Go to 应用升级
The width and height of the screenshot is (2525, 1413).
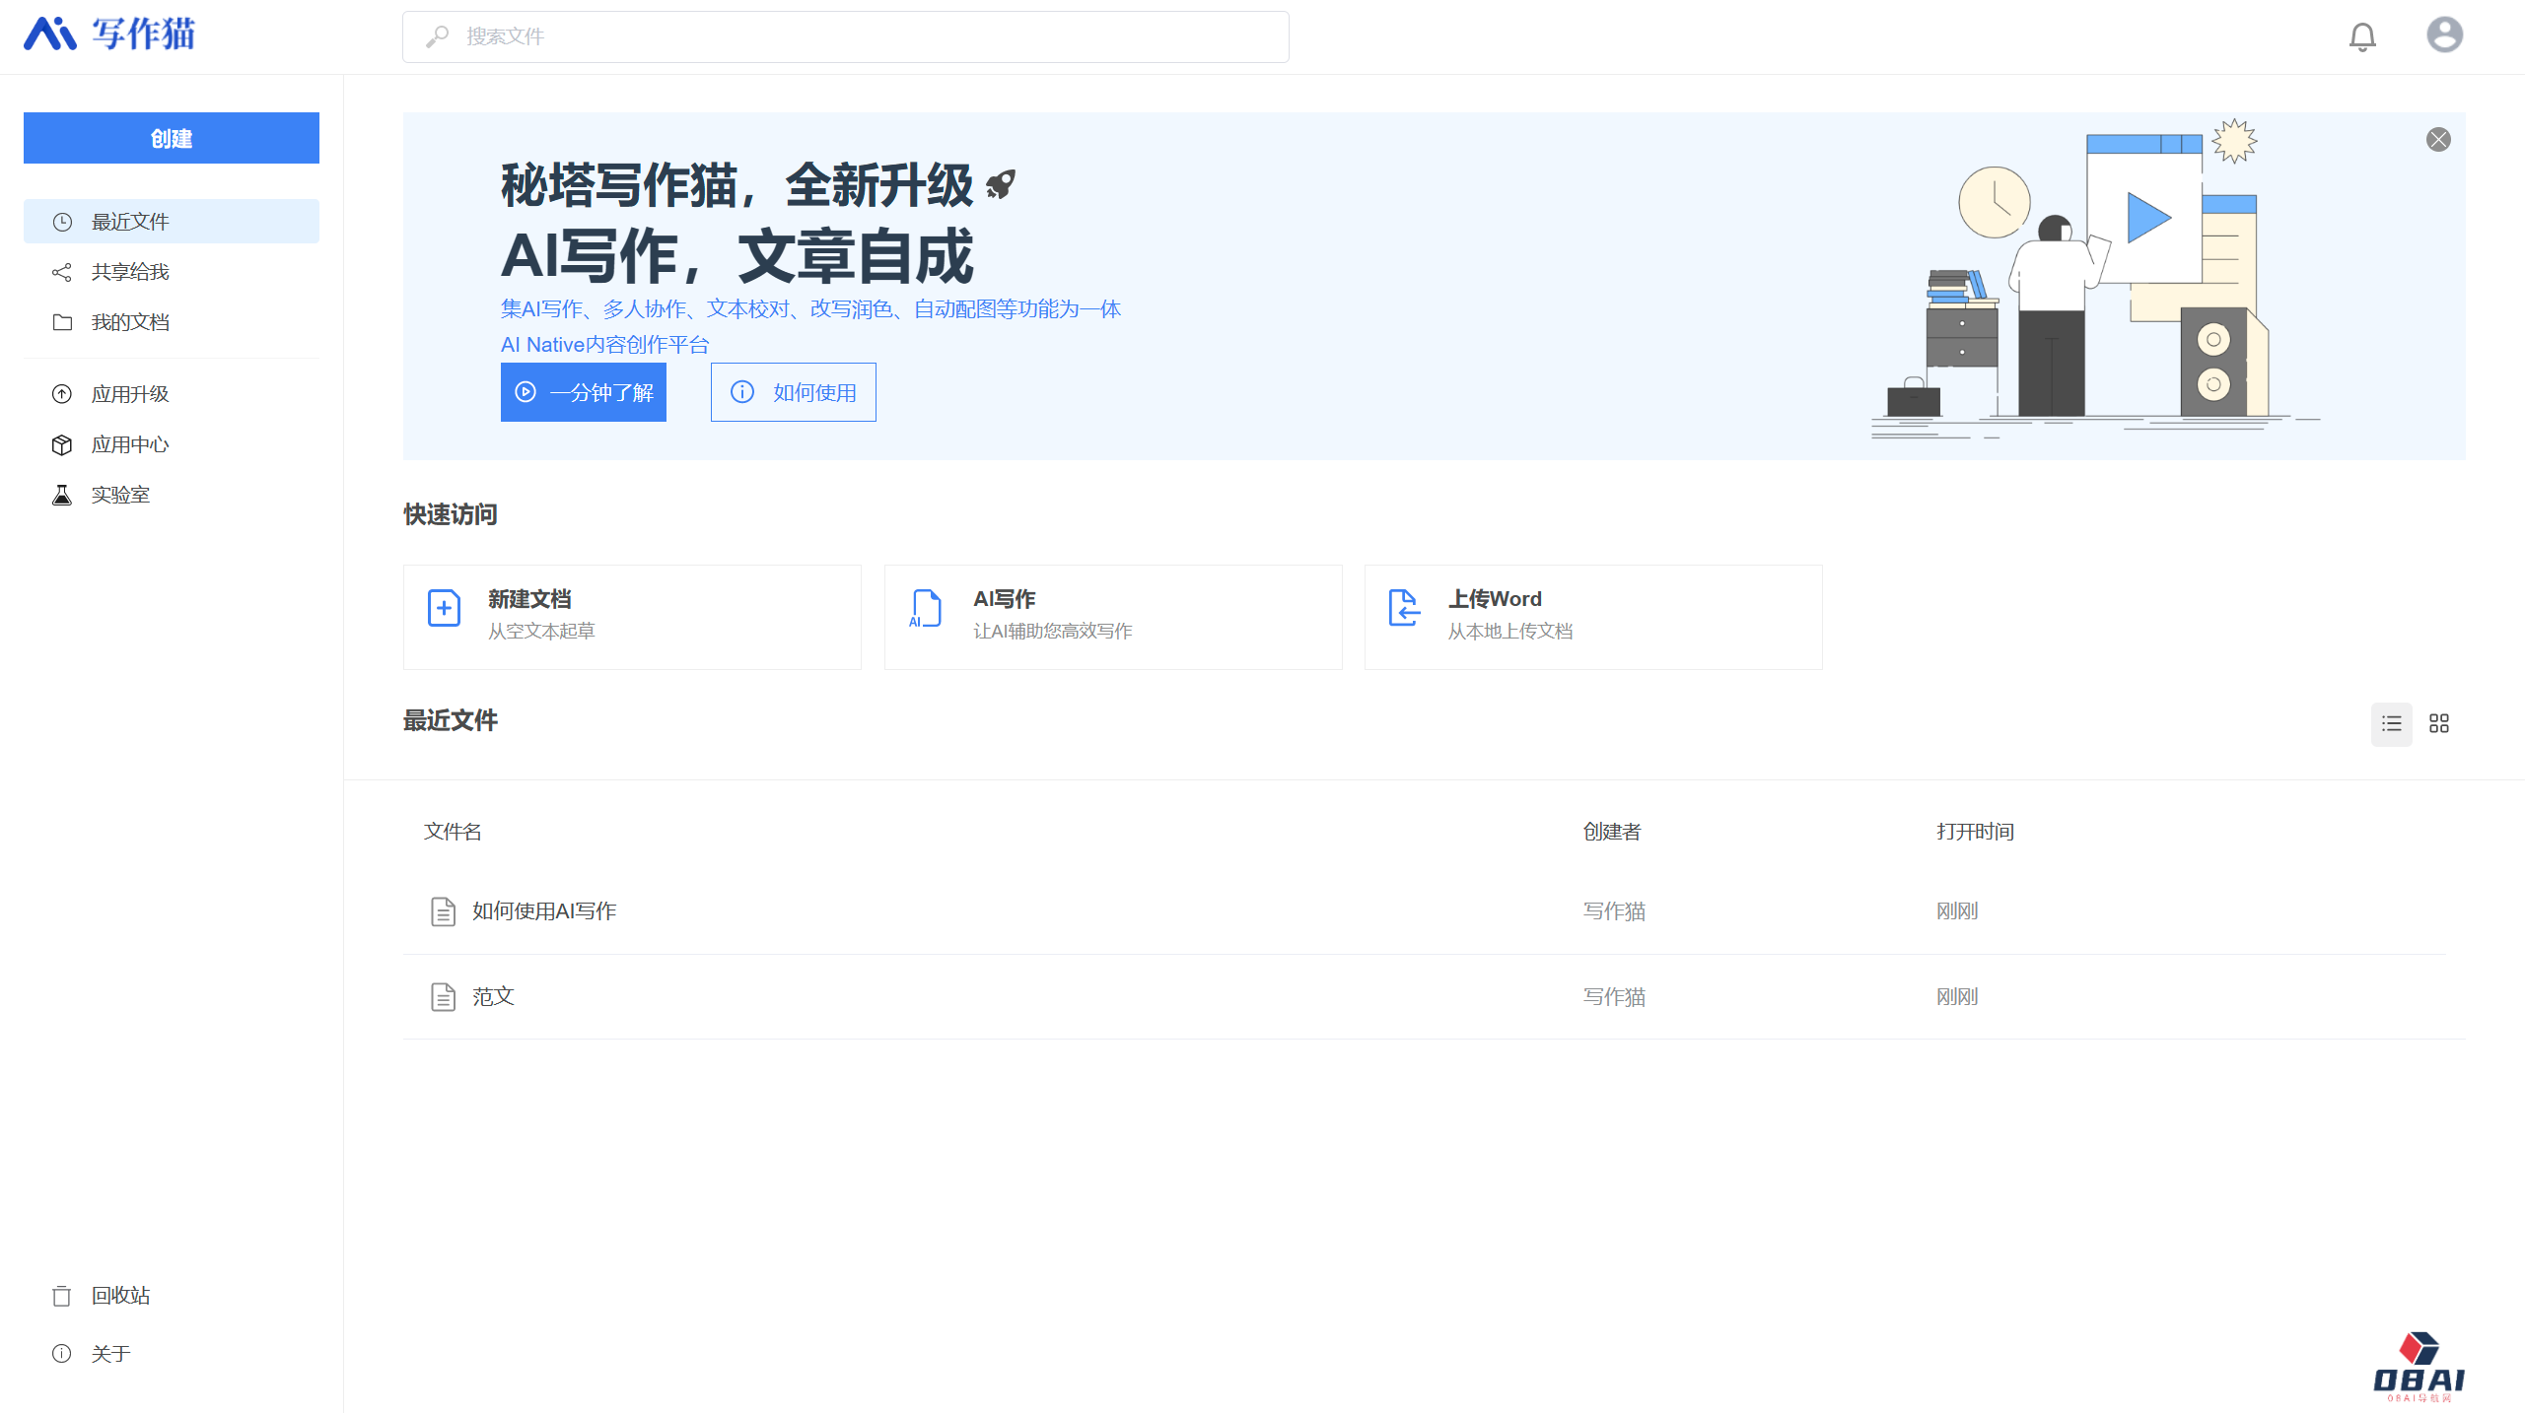click(172, 394)
